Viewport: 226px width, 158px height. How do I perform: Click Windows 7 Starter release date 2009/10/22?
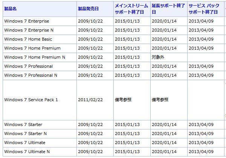point(90,125)
